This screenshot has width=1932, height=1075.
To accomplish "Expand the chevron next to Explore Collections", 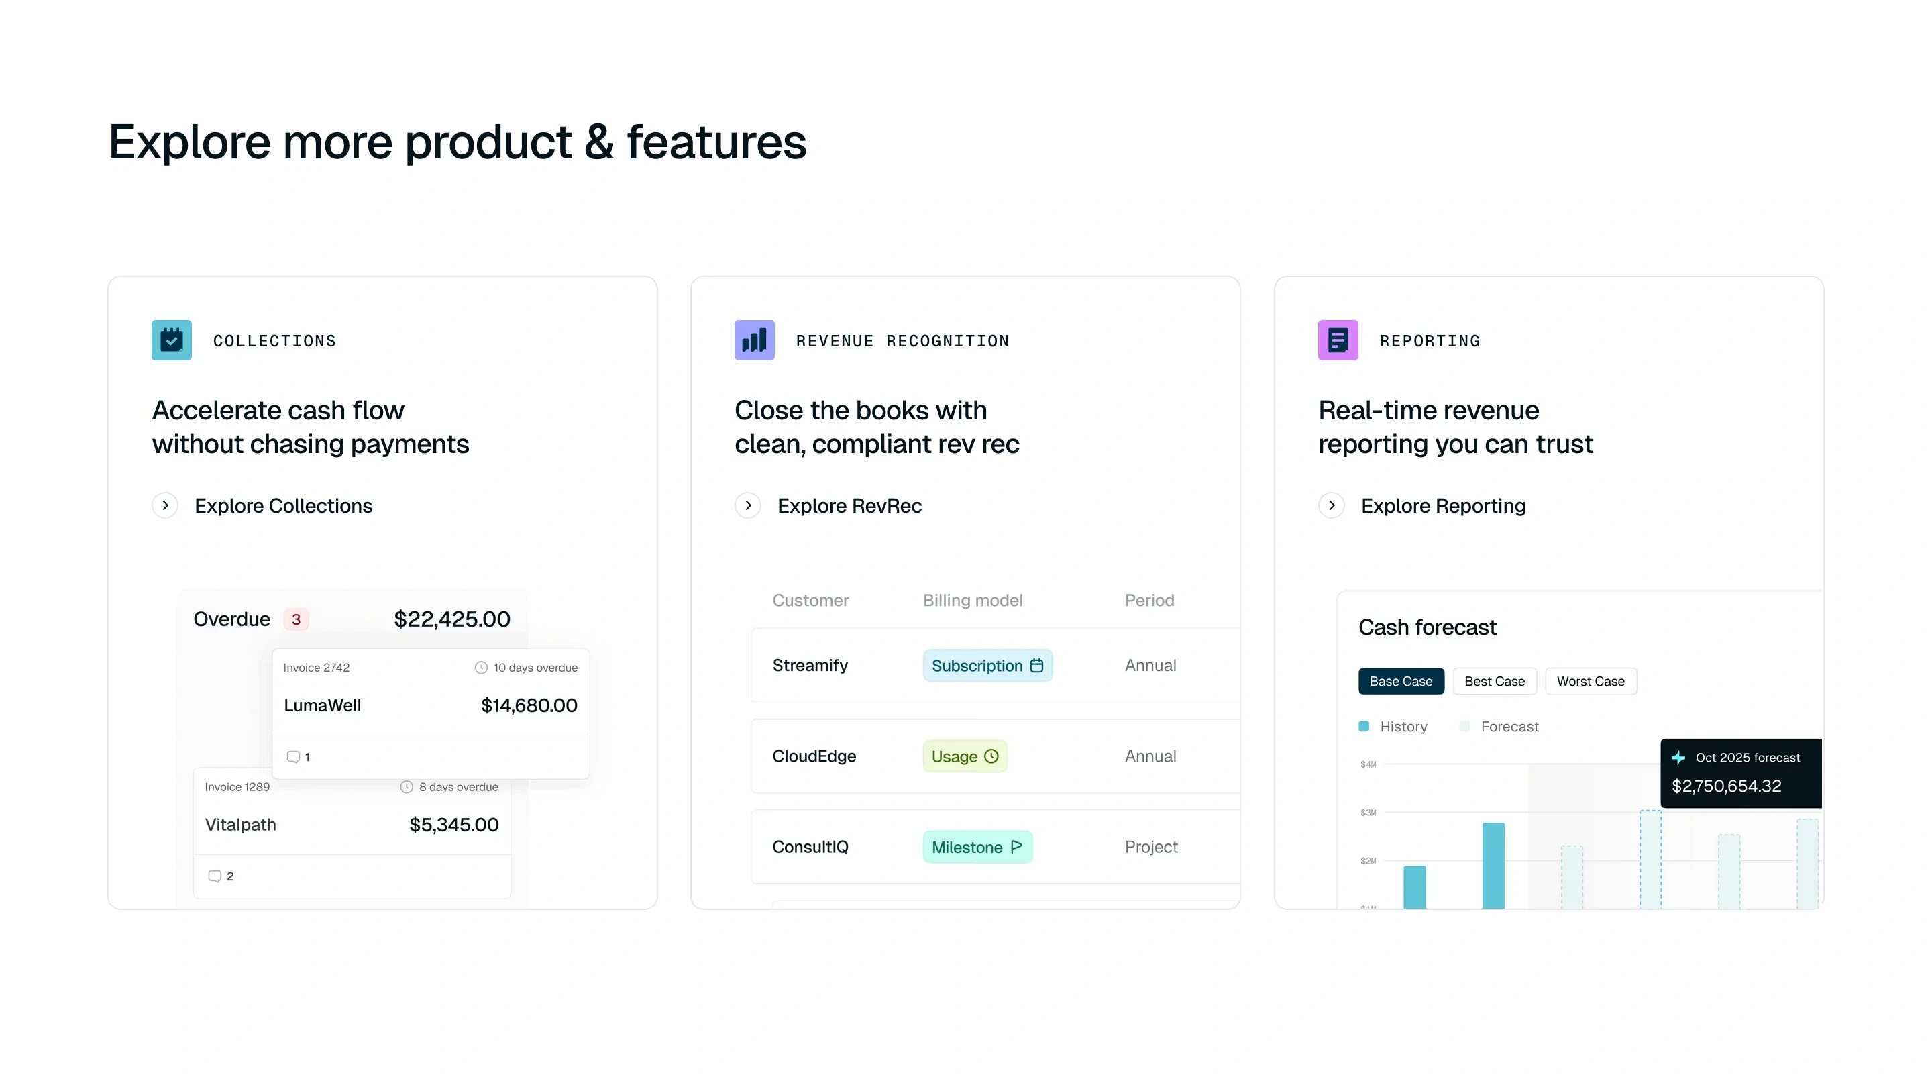I will [165, 505].
